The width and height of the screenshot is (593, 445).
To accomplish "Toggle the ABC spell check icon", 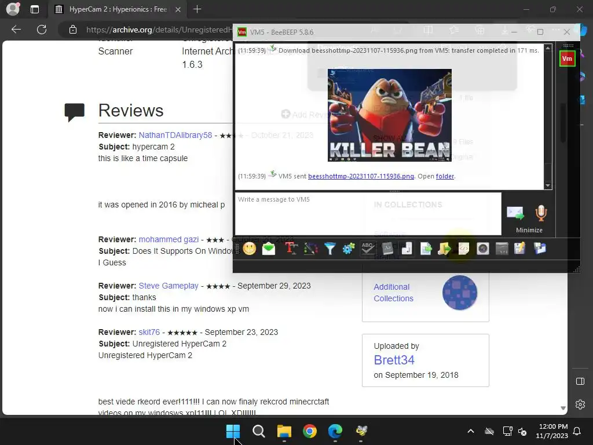I will [x=368, y=249].
